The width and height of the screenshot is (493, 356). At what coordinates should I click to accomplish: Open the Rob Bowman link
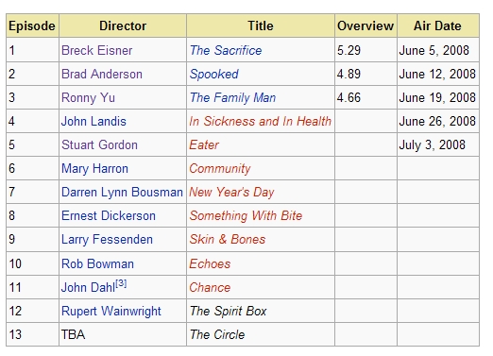pos(97,263)
